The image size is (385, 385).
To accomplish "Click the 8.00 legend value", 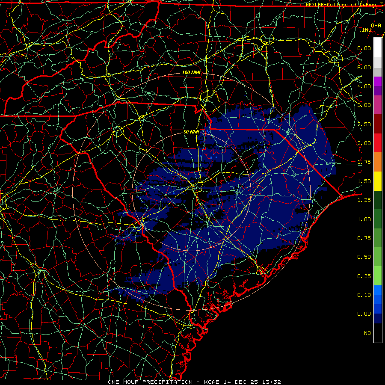I will [x=364, y=48].
